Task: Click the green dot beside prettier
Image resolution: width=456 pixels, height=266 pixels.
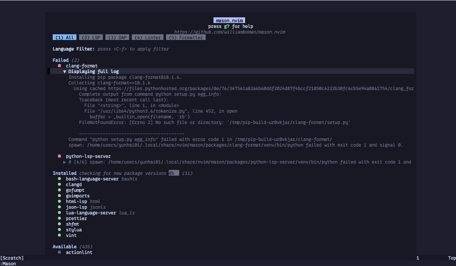Action: [x=59, y=219]
